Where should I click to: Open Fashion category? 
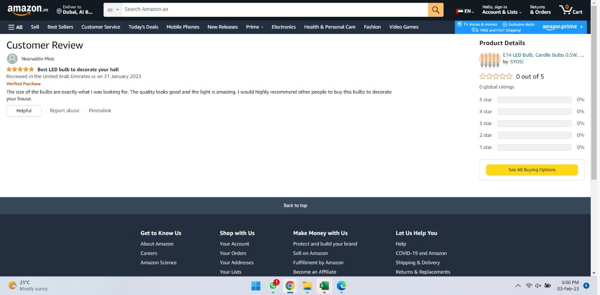372,27
